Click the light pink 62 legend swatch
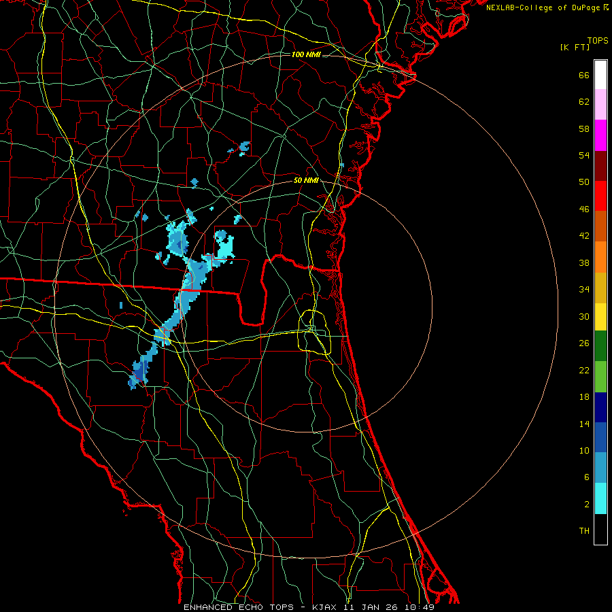Screen dimensions: 612x612 tap(600, 104)
